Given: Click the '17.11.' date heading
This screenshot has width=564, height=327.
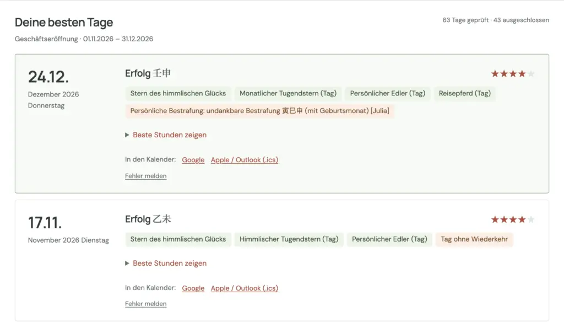Looking at the screenshot, I should (45, 223).
